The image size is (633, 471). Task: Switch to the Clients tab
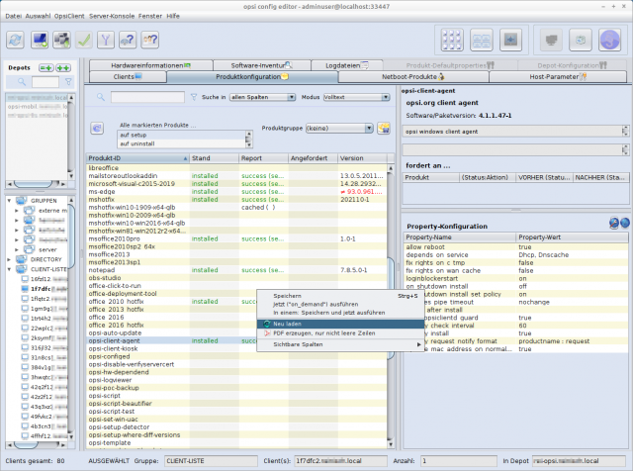tap(128, 77)
